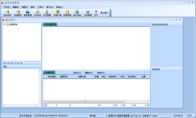Close the 营业操作 child window
Image resolution: width=196 pixels, height=118 pixels.
180,20
